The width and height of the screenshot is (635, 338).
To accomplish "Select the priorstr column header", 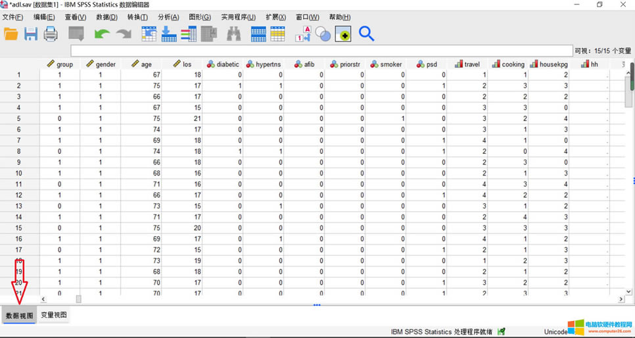I will [x=345, y=64].
